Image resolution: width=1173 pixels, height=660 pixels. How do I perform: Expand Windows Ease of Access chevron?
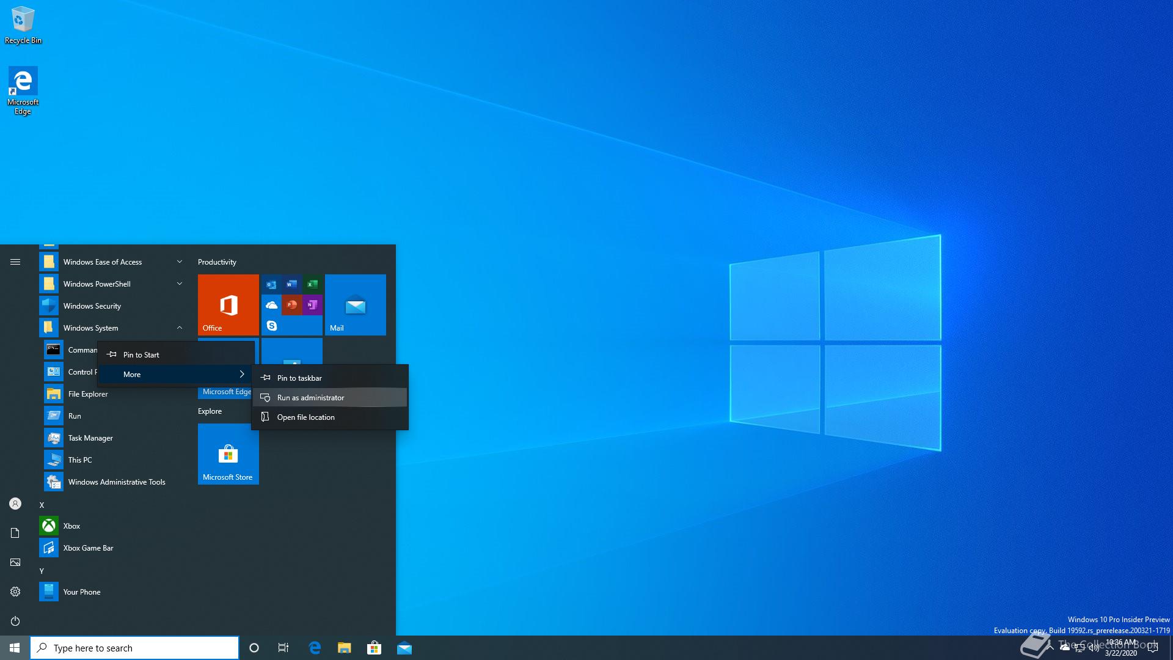pos(180,262)
